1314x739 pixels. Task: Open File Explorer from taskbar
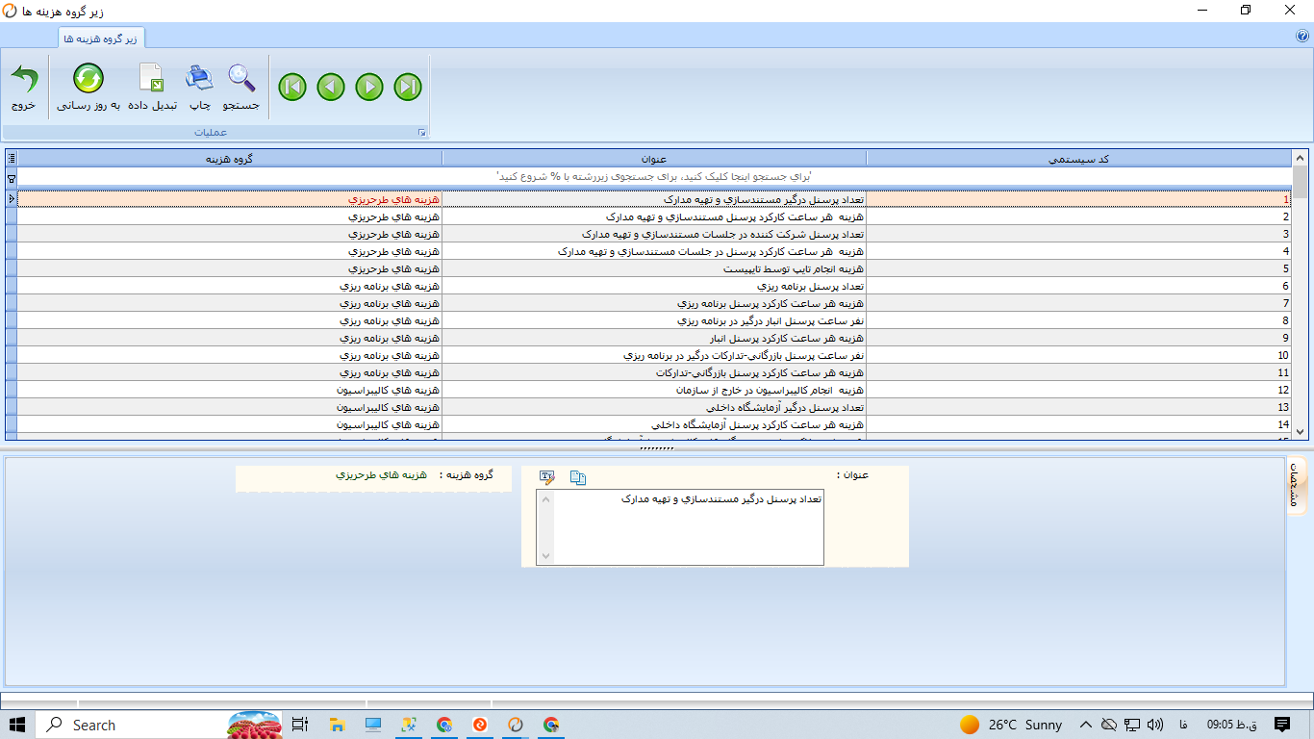tap(337, 725)
